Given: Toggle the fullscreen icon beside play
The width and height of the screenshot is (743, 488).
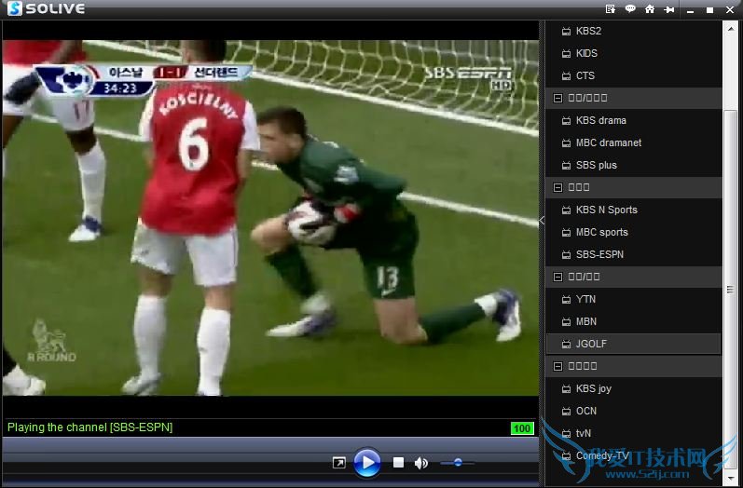Looking at the screenshot, I should tap(338, 463).
